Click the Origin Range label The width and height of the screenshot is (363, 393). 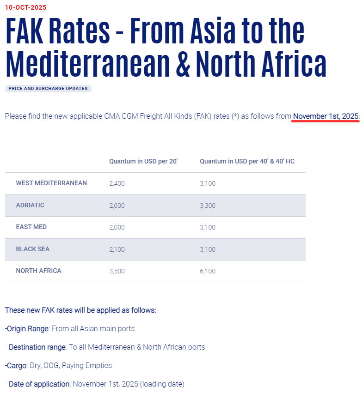point(28,328)
